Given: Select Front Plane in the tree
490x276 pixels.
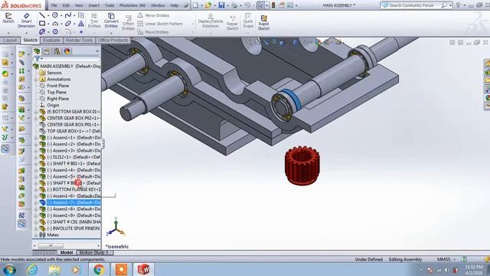Looking at the screenshot, I should [58, 86].
